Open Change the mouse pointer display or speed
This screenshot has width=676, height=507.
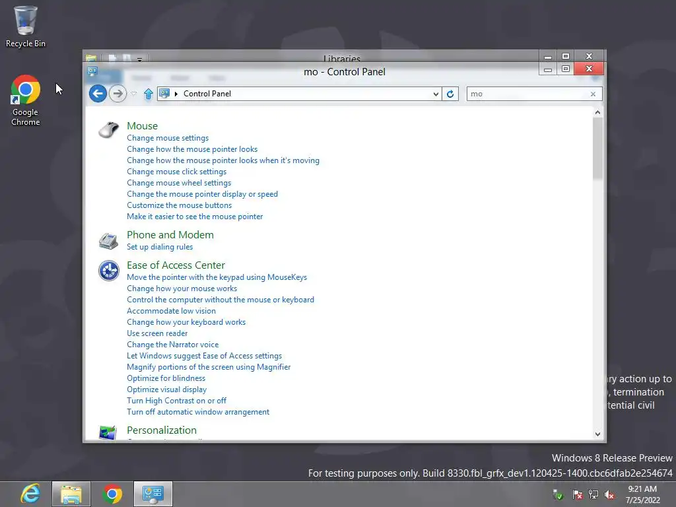202,194
